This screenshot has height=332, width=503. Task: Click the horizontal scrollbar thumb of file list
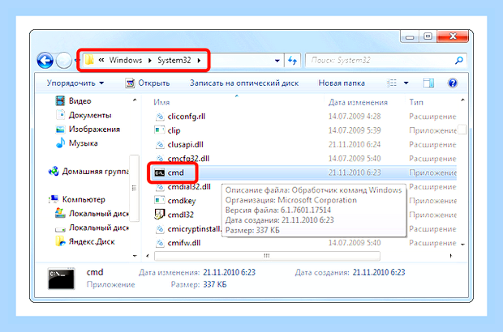(267, 256)
